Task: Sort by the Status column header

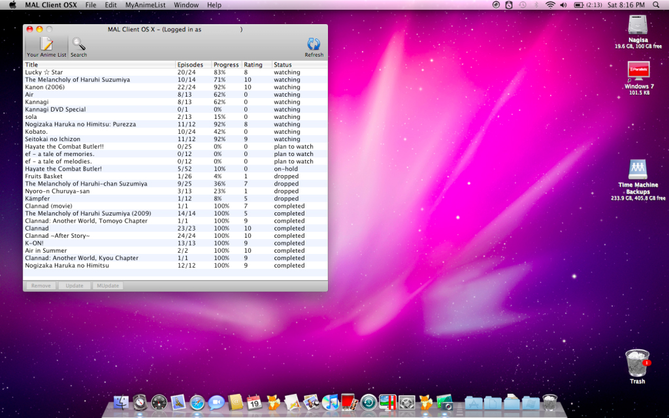Action: 299,65
